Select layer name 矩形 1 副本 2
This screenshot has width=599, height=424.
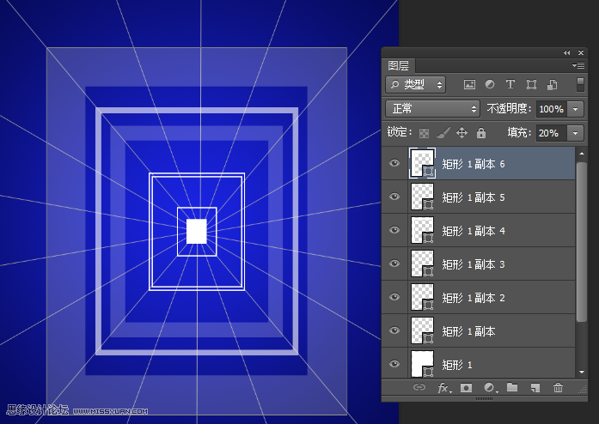tap(474, 298)
